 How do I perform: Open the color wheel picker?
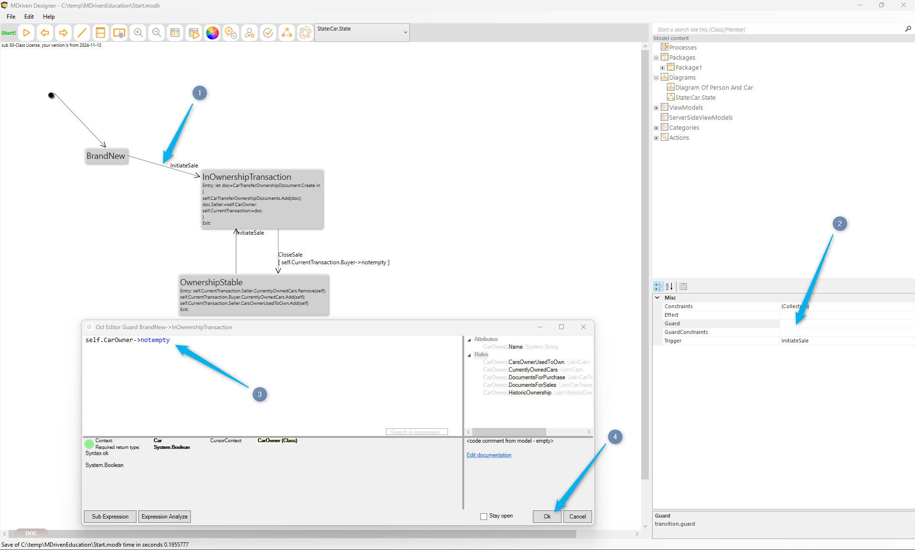point(212,33)
